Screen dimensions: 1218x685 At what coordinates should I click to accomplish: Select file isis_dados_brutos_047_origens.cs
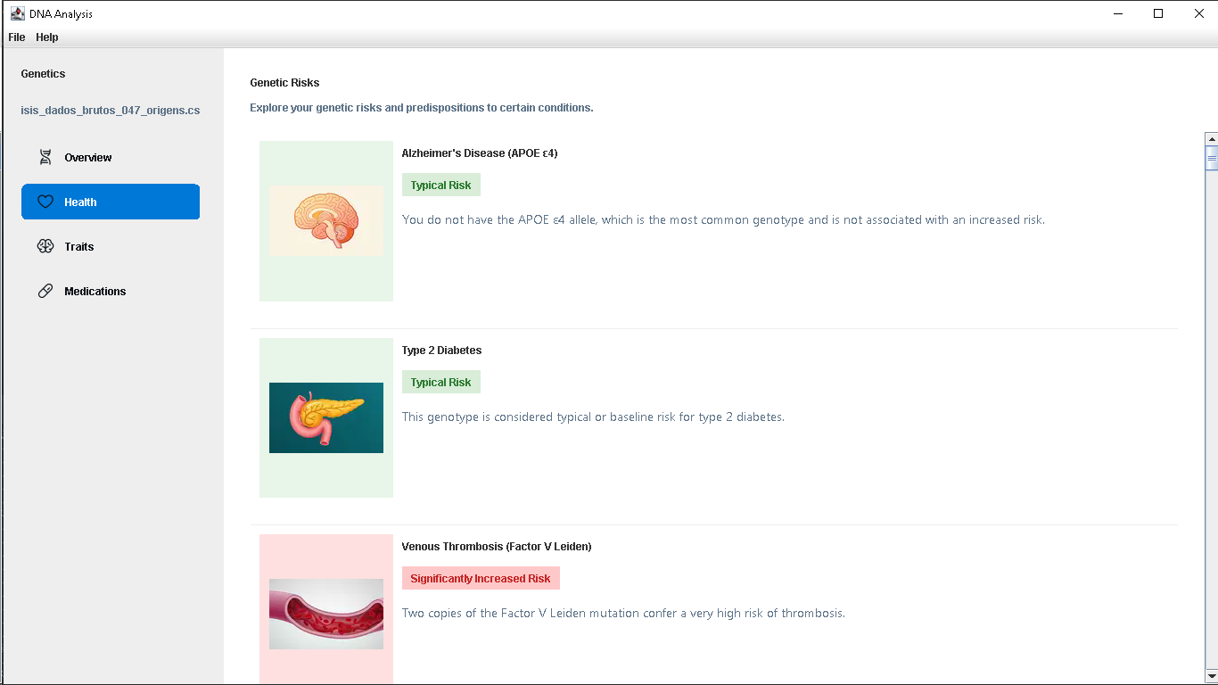pos(110,110)
